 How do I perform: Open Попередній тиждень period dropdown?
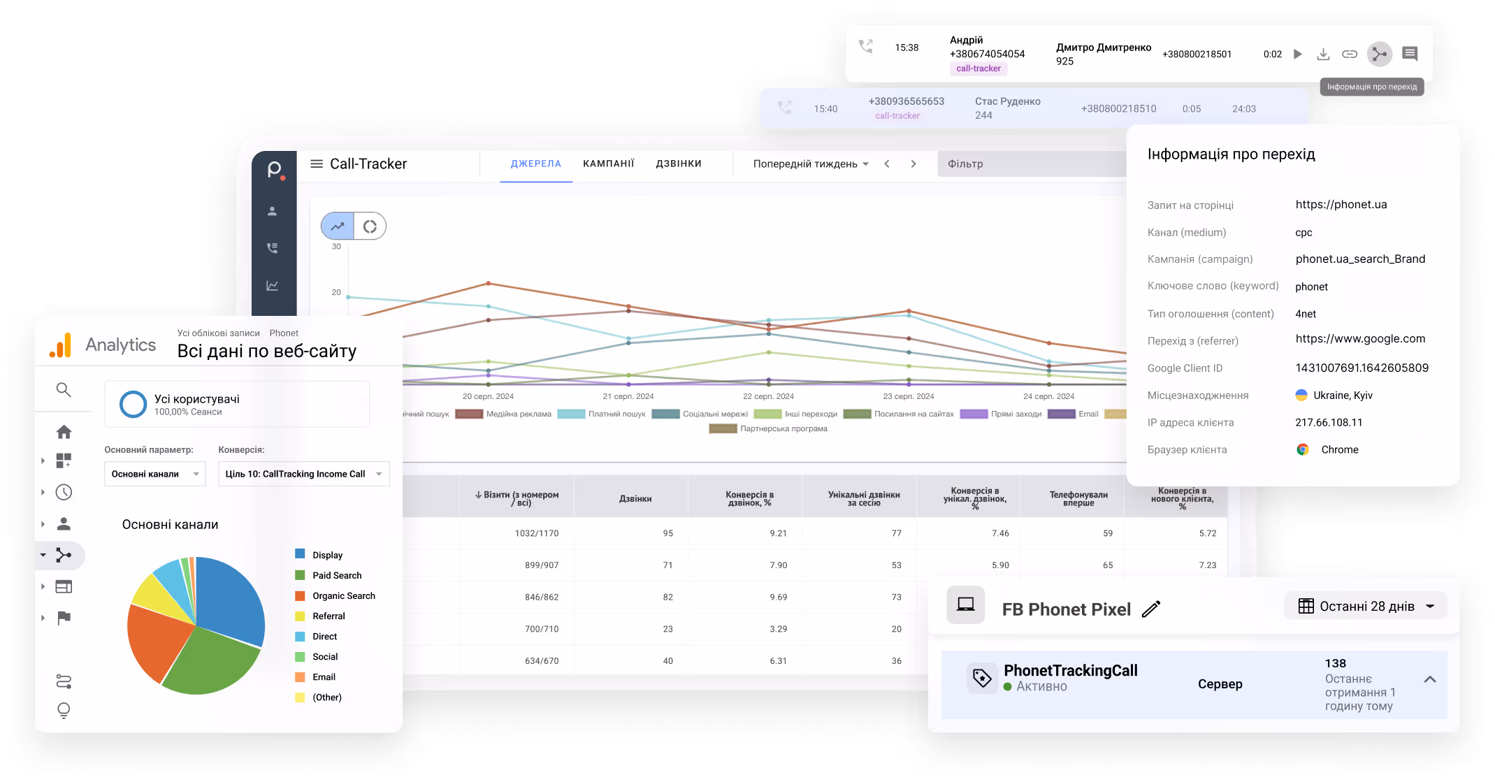click(811, 164)
